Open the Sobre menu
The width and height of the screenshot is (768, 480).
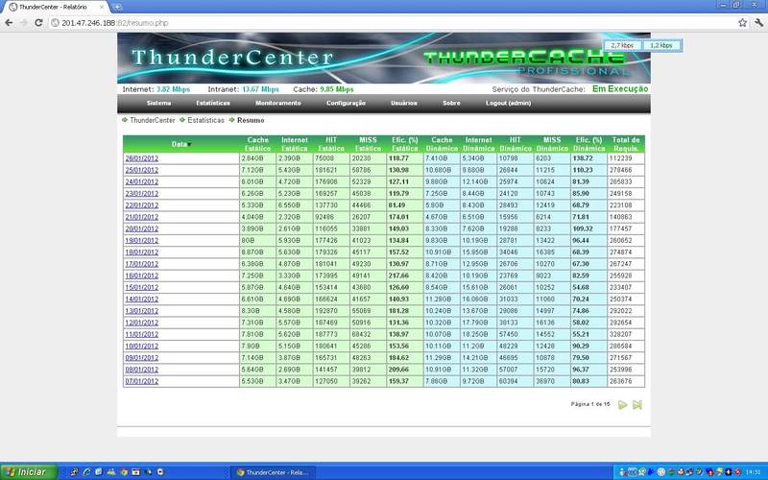[451, 103]
